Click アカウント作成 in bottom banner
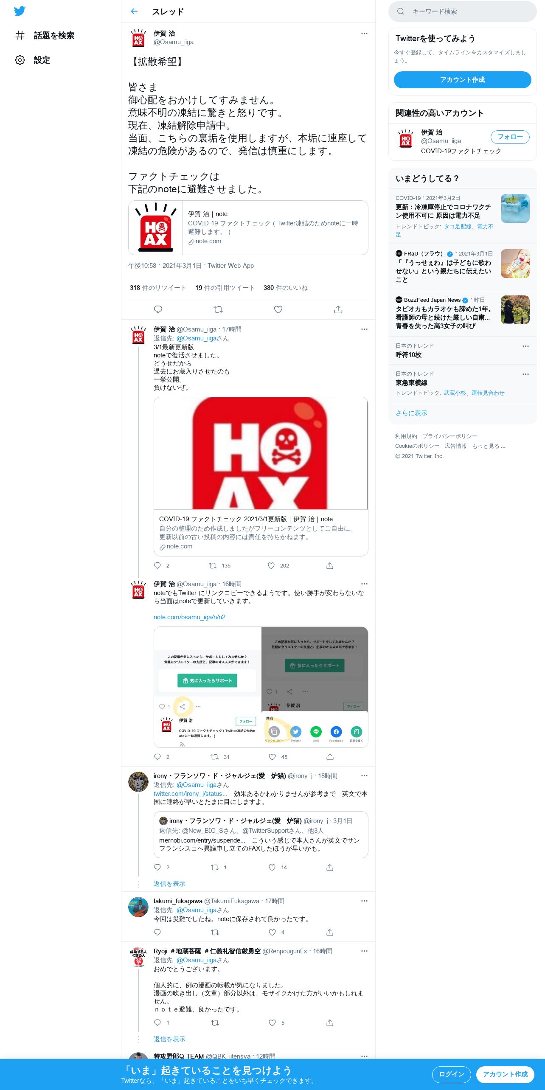 point(505,1074)
